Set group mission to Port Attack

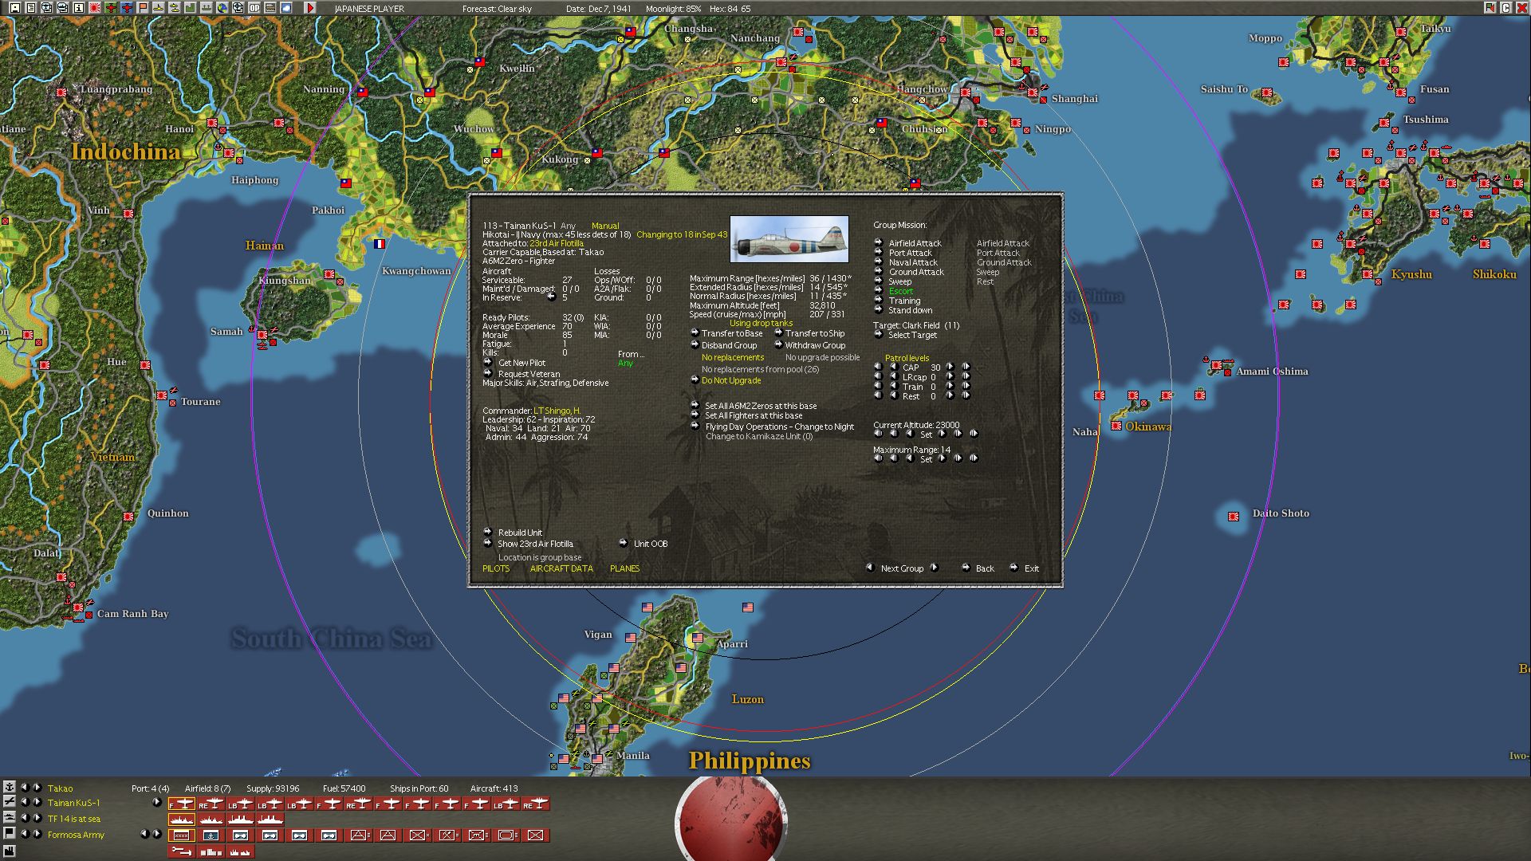(910, 253)
